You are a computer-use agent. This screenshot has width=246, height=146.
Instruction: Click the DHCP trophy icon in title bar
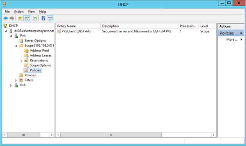[x=4, y=4]
